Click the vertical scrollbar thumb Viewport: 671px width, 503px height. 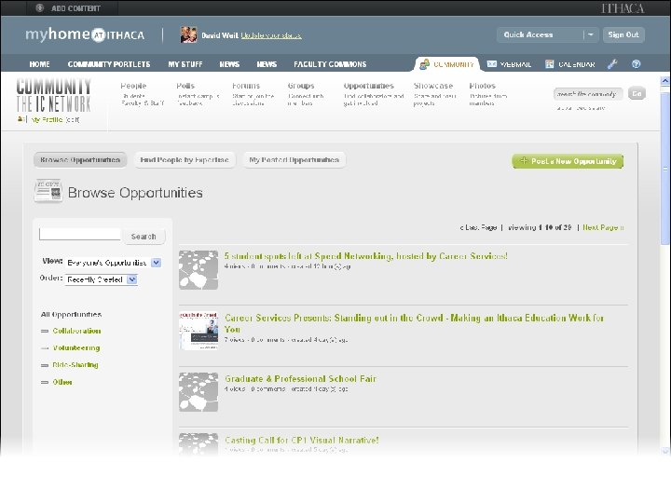click(665, 167)
